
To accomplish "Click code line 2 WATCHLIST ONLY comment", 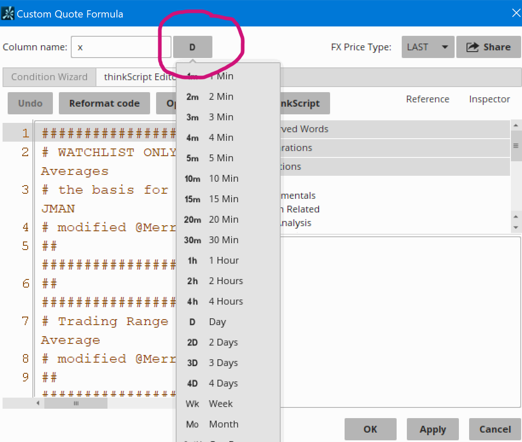I will (x=109, y=152).
